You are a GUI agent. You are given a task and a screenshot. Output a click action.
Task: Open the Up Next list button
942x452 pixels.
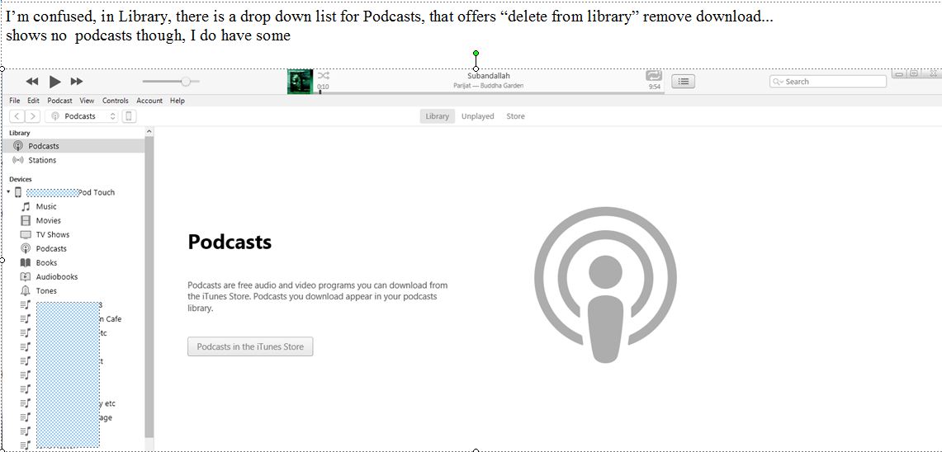tap(683, 82)
